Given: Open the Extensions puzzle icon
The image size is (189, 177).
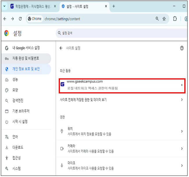Looking at the screenshot, I should tap(175, 19).
